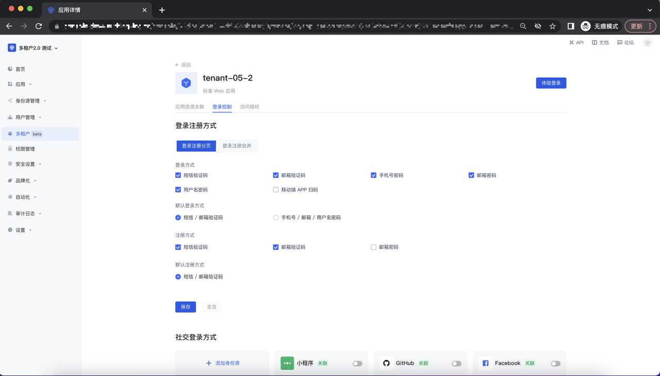
Task: Click the Facebook logo icon
Action: click(485, 363)
